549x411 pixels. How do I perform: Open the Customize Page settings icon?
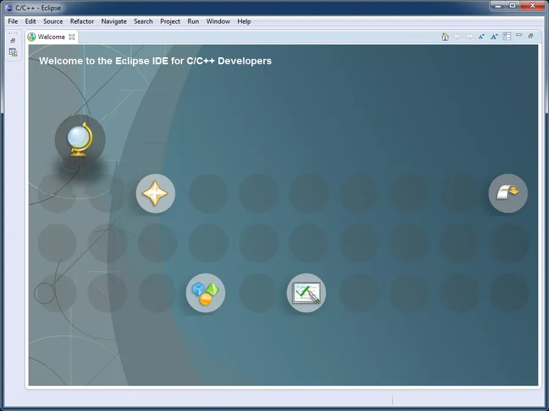pos(507,37)
